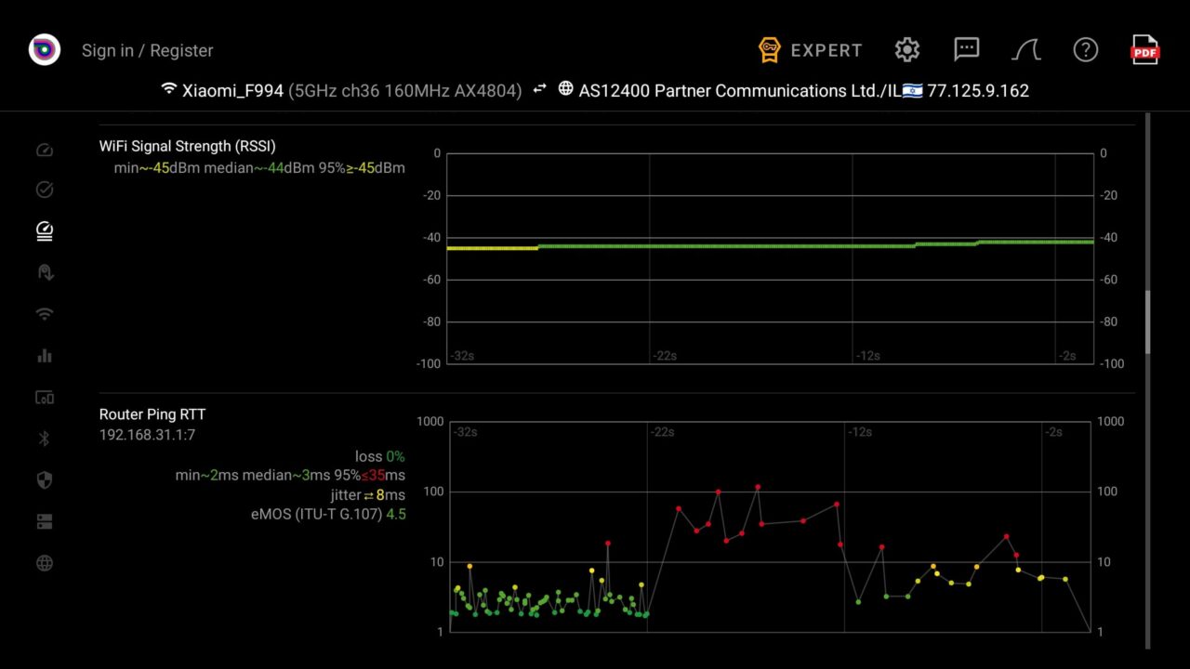Open help with the question mark icon
The image size is (1190, 669).
click(x=1086, y=50)
